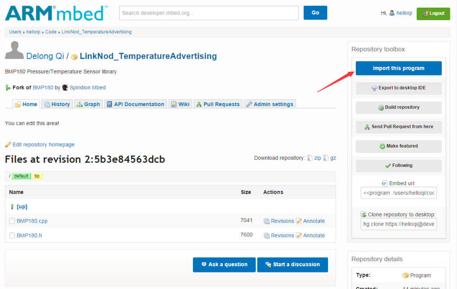This screenshot has height=289, width=457.
Task: Open the Wiki tab
Action: point(180,104)
